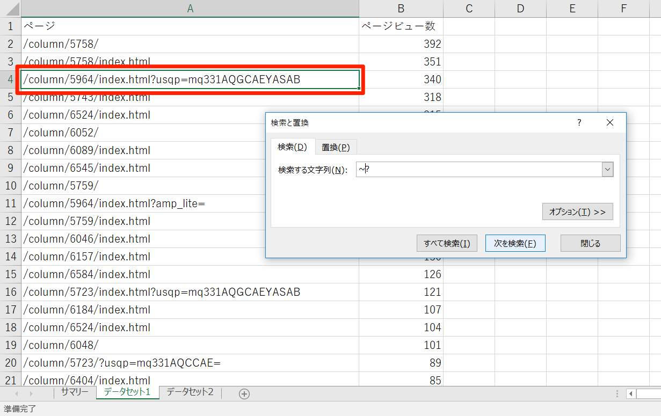Select column D header

coord(520,9)
